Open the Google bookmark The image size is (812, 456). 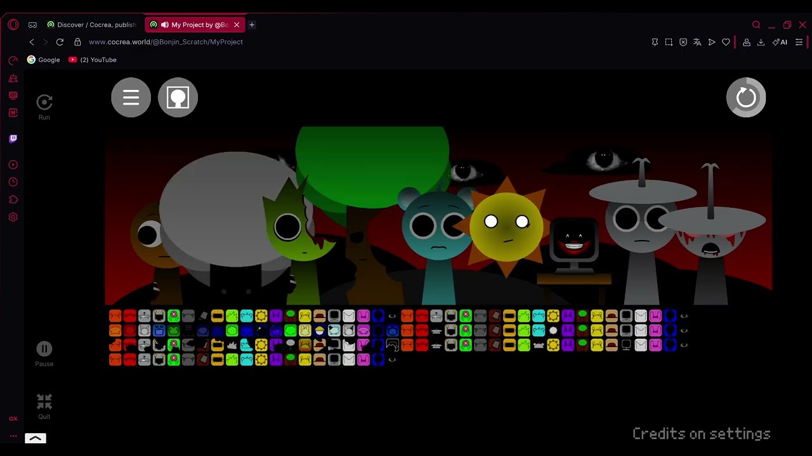tap(43, 60)
